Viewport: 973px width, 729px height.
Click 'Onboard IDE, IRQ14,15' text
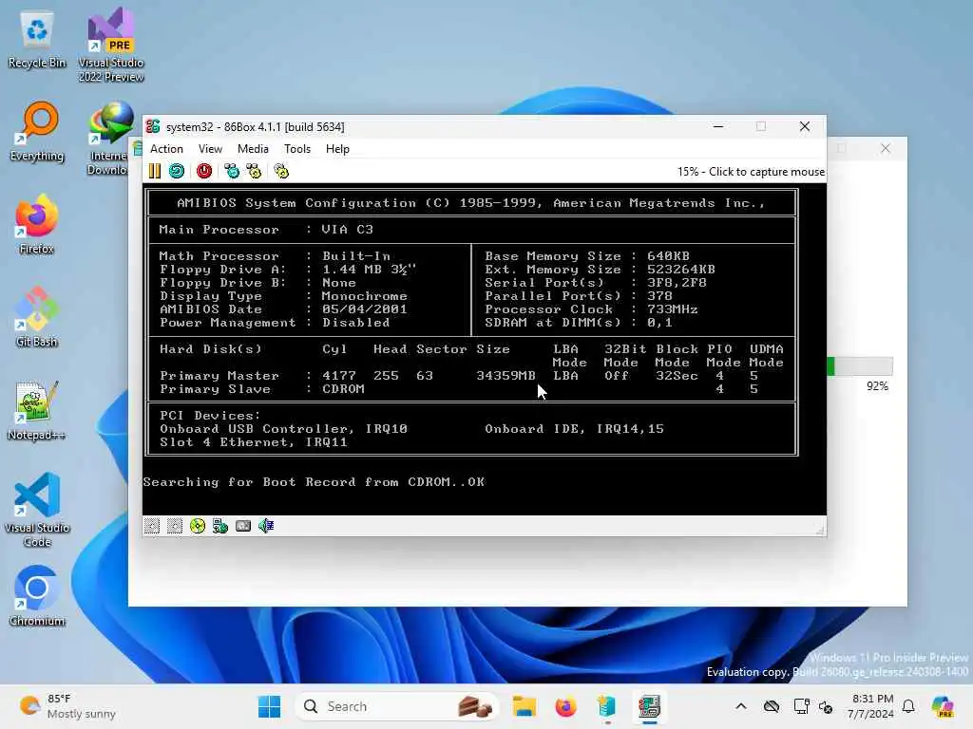tap(574, 429)
